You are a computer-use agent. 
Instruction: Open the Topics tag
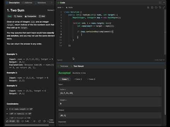[x=18, y=16]
